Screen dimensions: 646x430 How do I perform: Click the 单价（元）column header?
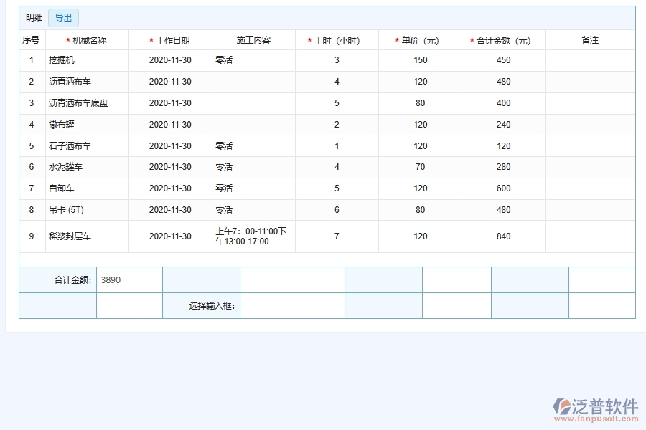420,41
